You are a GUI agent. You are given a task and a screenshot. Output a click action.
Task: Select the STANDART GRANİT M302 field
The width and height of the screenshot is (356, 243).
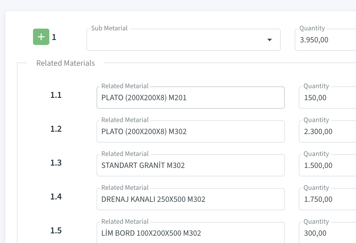[x=191, y=165]
